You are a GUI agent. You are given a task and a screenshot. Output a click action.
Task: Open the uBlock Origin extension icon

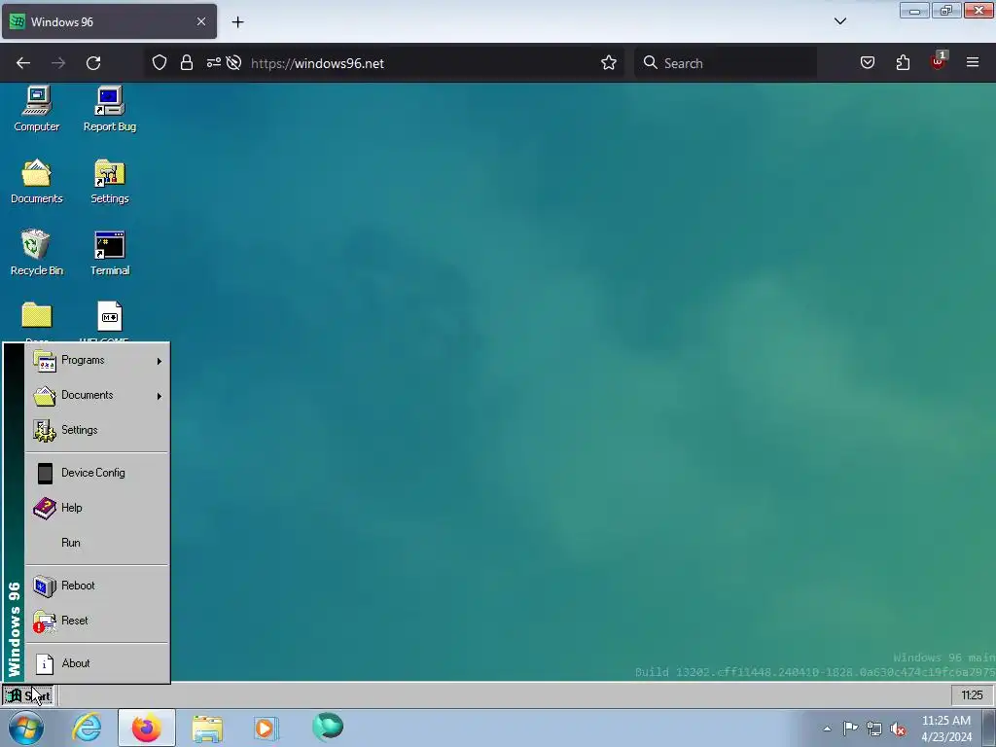[x=939, y=61]
